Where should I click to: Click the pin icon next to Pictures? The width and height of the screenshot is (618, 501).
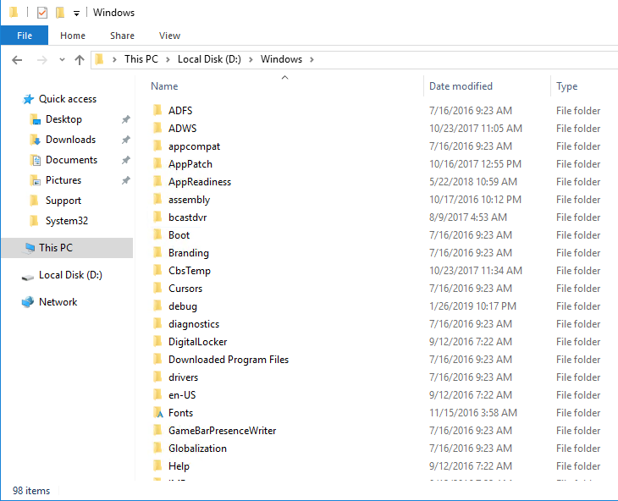(126, 180)
